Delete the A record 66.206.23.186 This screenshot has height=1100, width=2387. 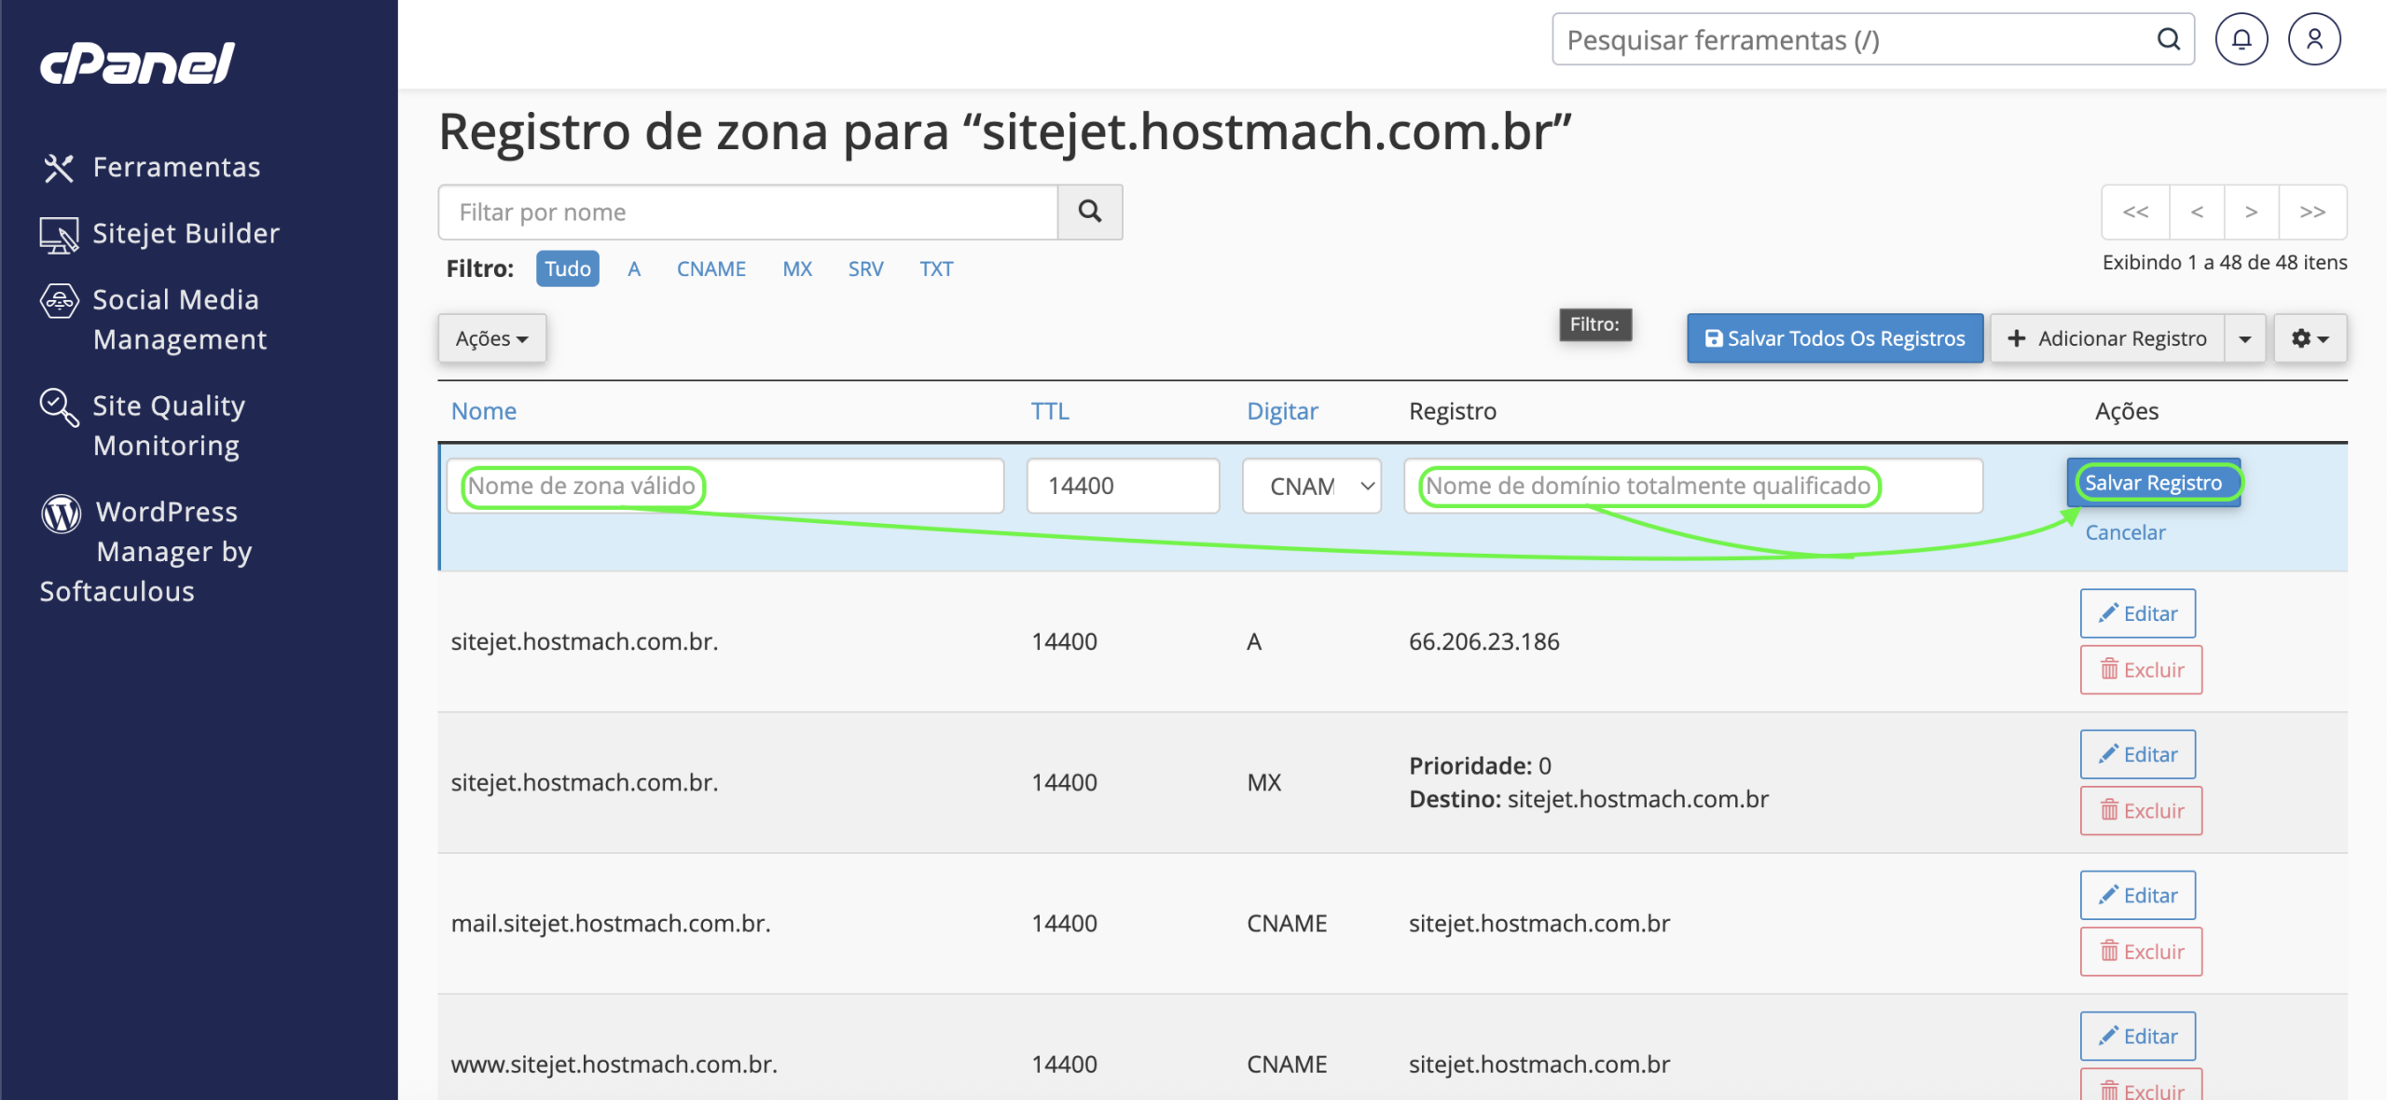tap(2141, 670)
